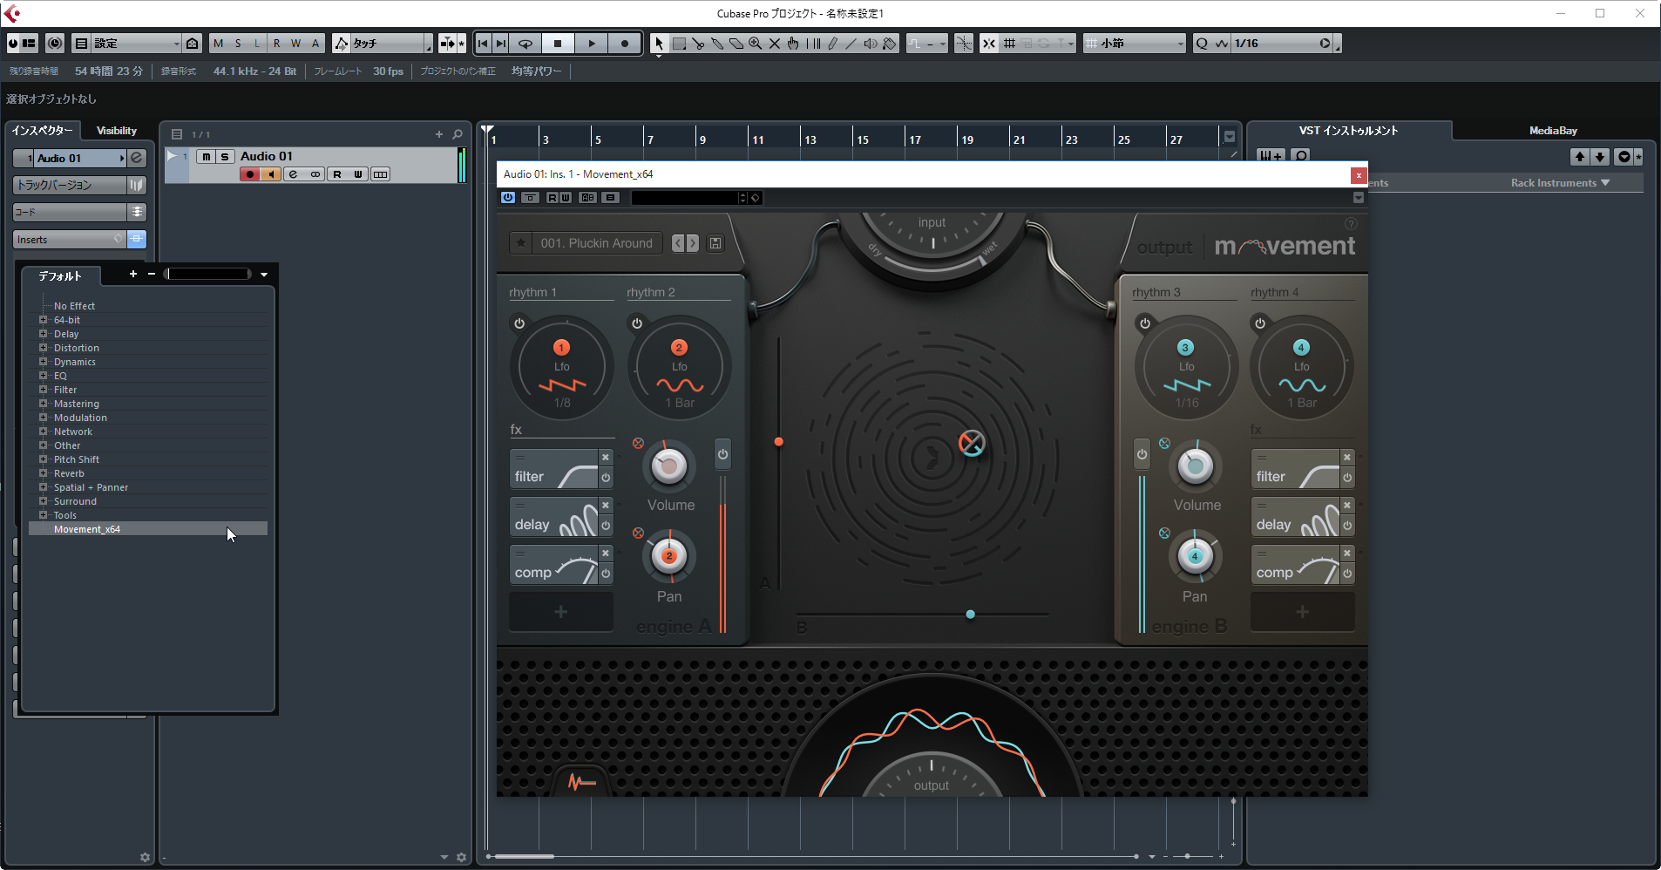Solo the Audio 01 track
The height and width of the screenshot is (870, 1661).
225,156
